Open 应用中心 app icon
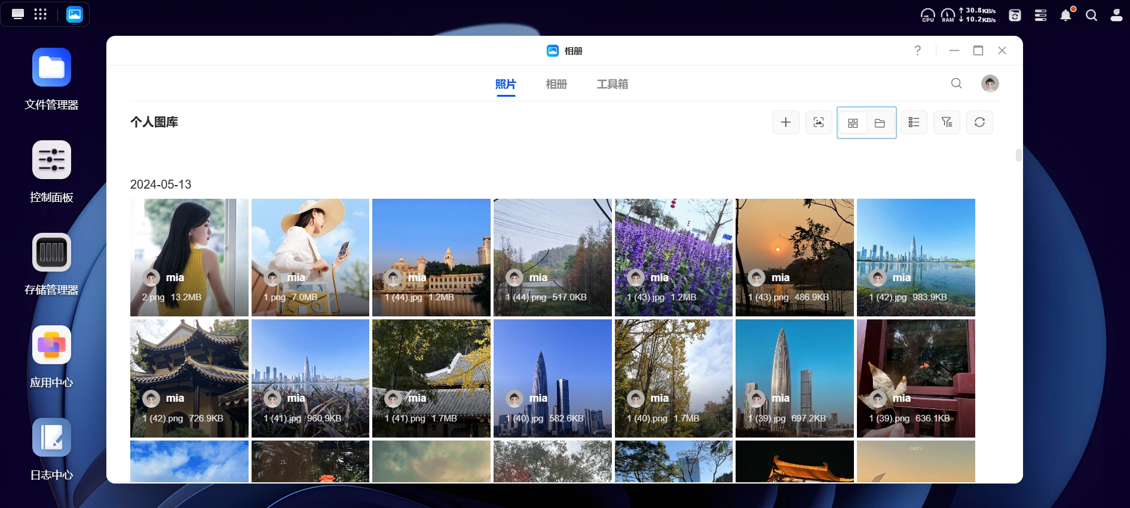The height and width of the screenshot is (508, 1130). pos(51,345)
